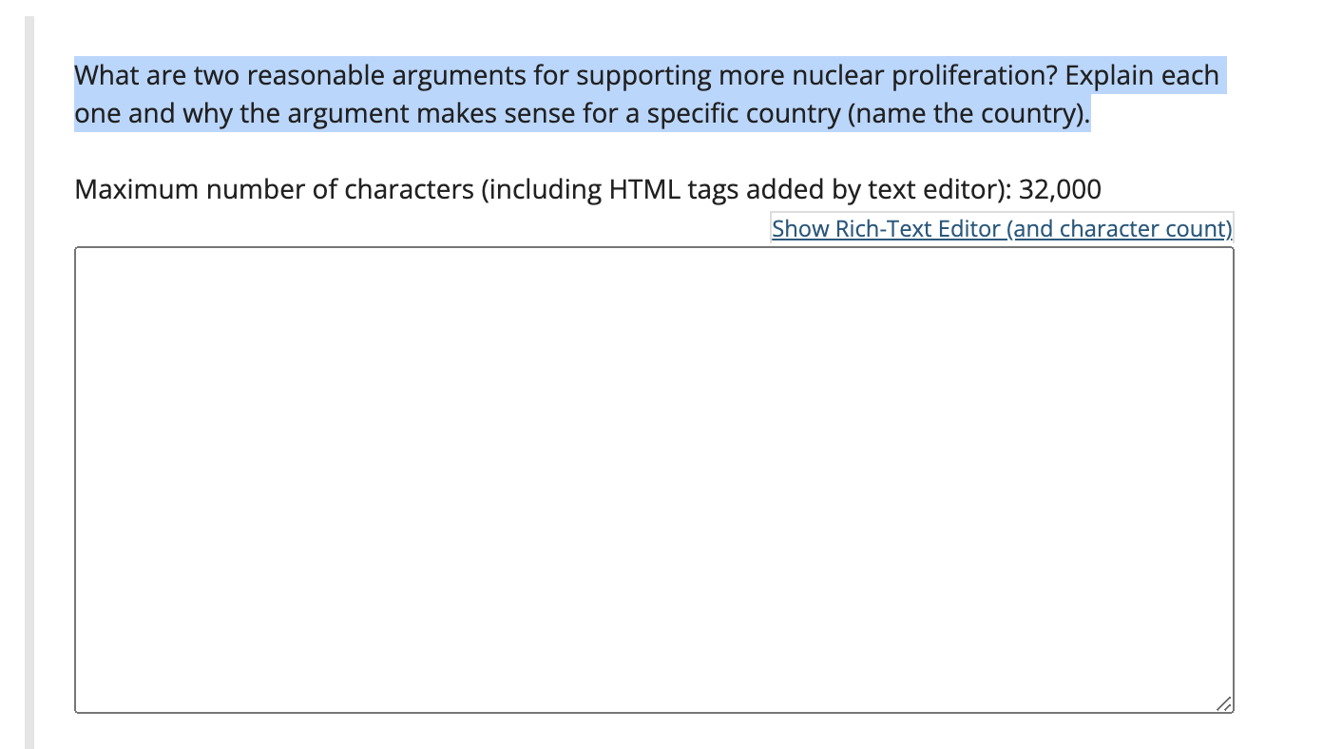The image size is (1342, 749).
Task: Click the word "nuclear" in the prompt
Action: [x=838, y=75]
